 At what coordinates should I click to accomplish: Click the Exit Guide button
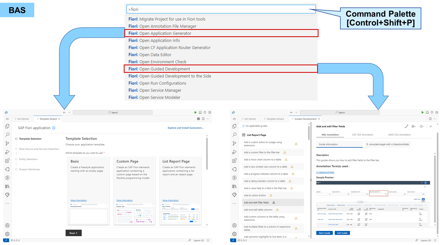(x=342, y=233)
